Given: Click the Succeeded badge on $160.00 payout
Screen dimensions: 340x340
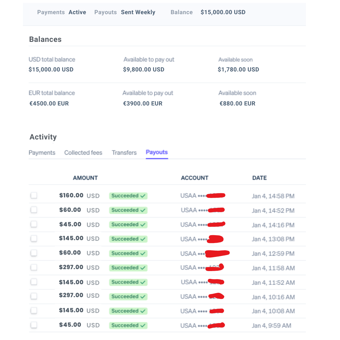Looking at the screenshot, I should pos(128,196).
